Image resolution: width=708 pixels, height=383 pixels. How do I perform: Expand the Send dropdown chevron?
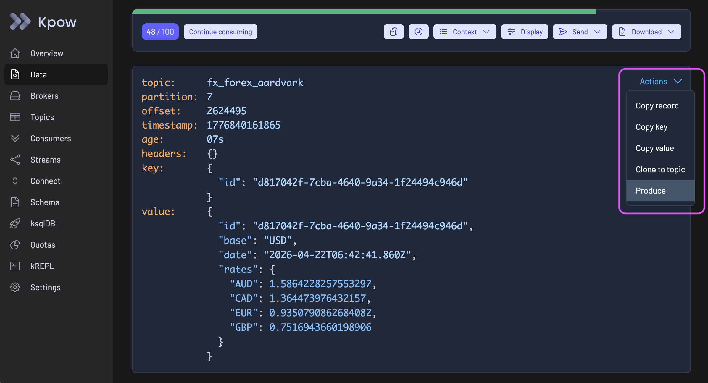[x=597, y=32]
